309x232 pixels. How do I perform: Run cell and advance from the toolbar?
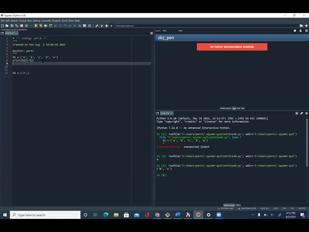coord(41,26)
